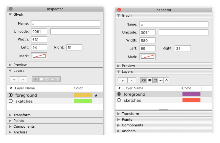Viewport: 220px width, 143px height.
Task: Click Right field showing 51
Action: tap(74, 48)
